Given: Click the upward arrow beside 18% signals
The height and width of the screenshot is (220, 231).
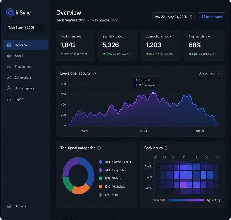Looking at the screenshot, I should pyautogui.click(x=104, y=54).
